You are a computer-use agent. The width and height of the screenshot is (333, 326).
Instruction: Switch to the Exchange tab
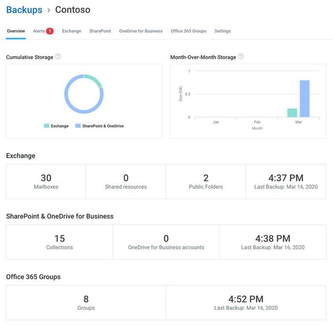pos(71,31)
